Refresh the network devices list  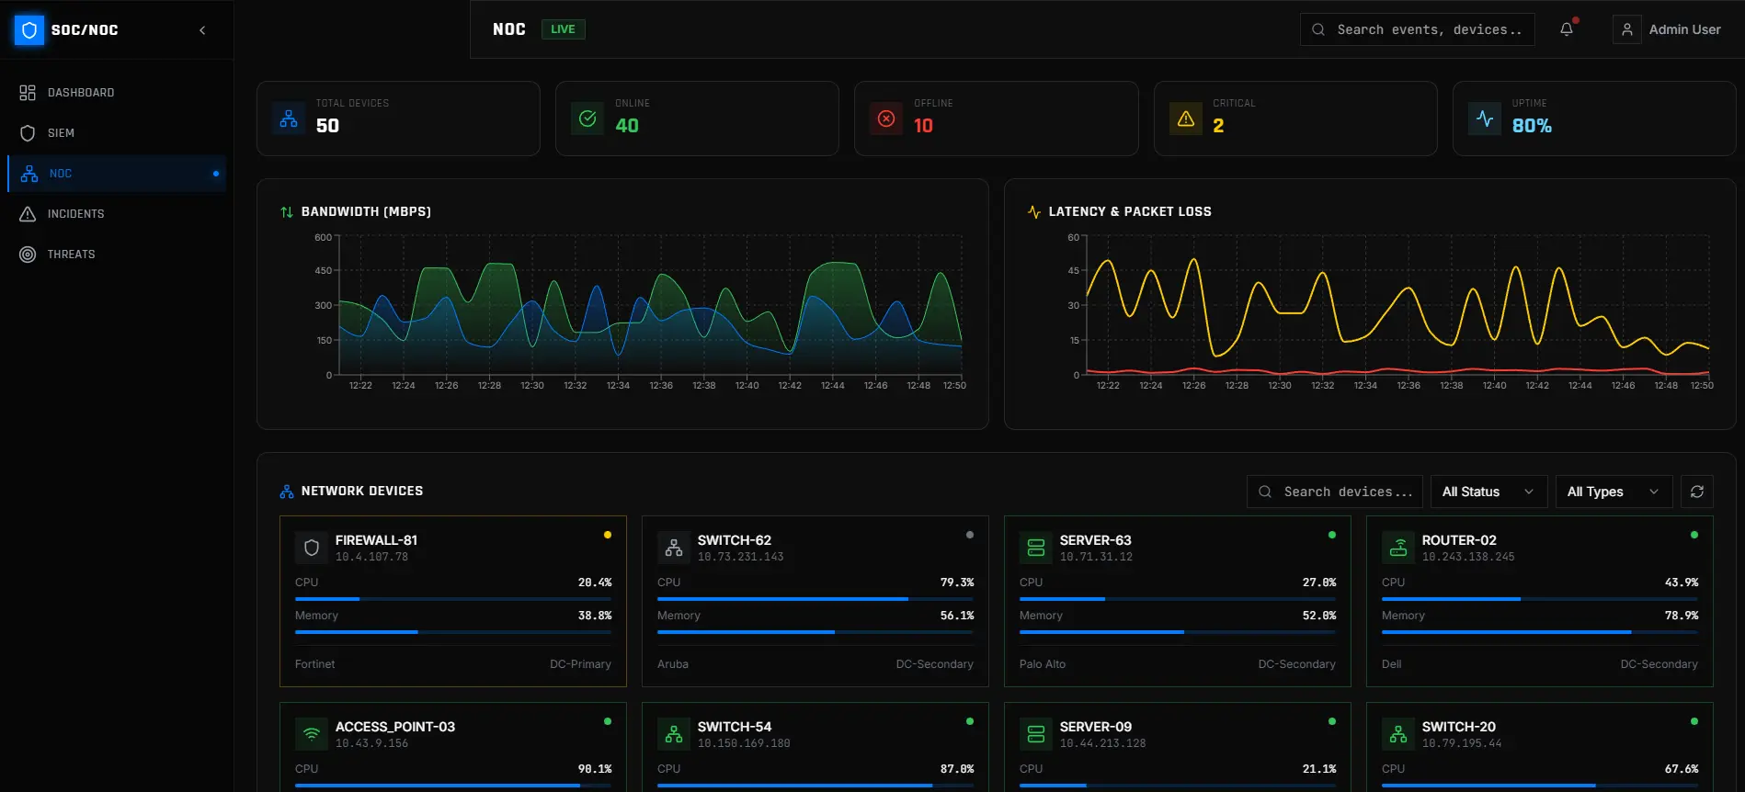point(1697,492)
